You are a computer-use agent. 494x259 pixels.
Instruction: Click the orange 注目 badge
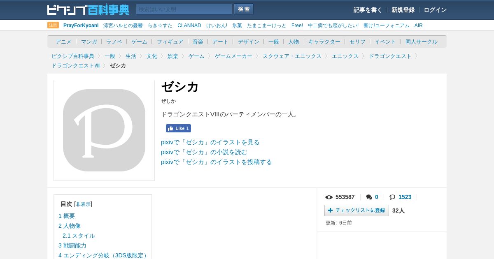pos(53,25)
